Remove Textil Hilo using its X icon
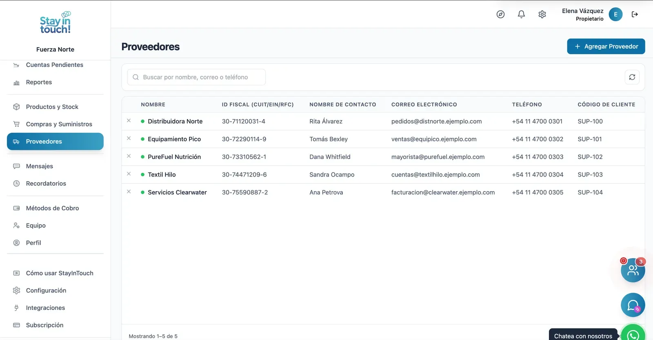This screenshot has width=653, height=340. pyautogui.click(x=129, y=174)
